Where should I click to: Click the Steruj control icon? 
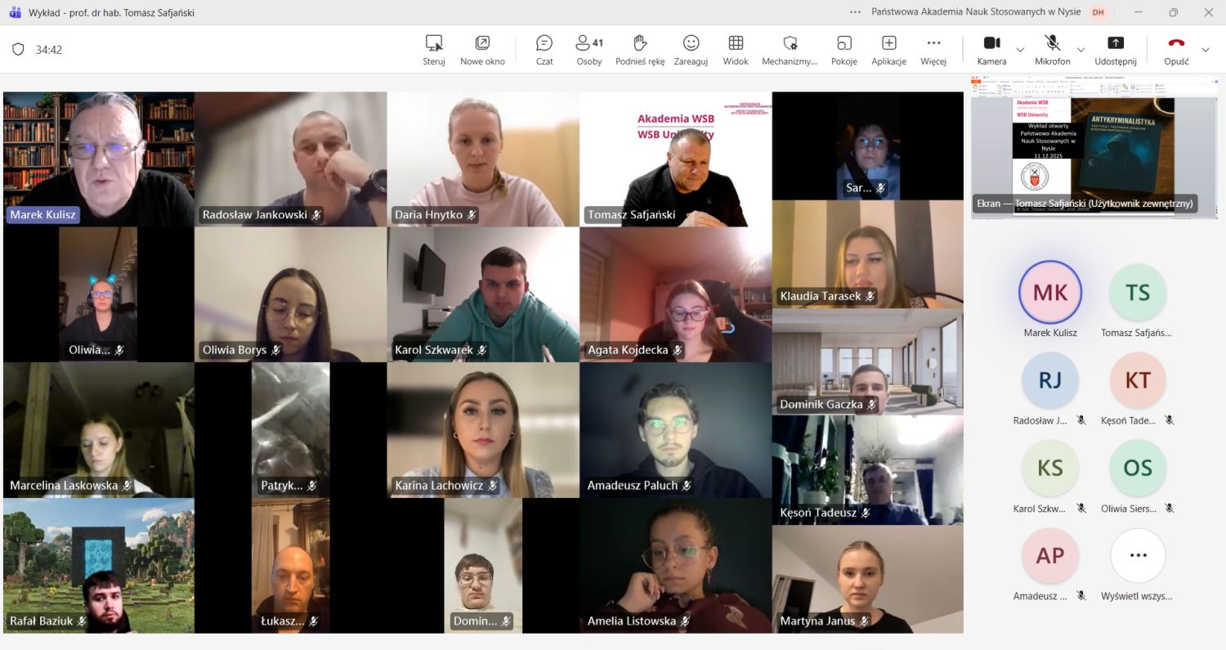pos(434,49)
